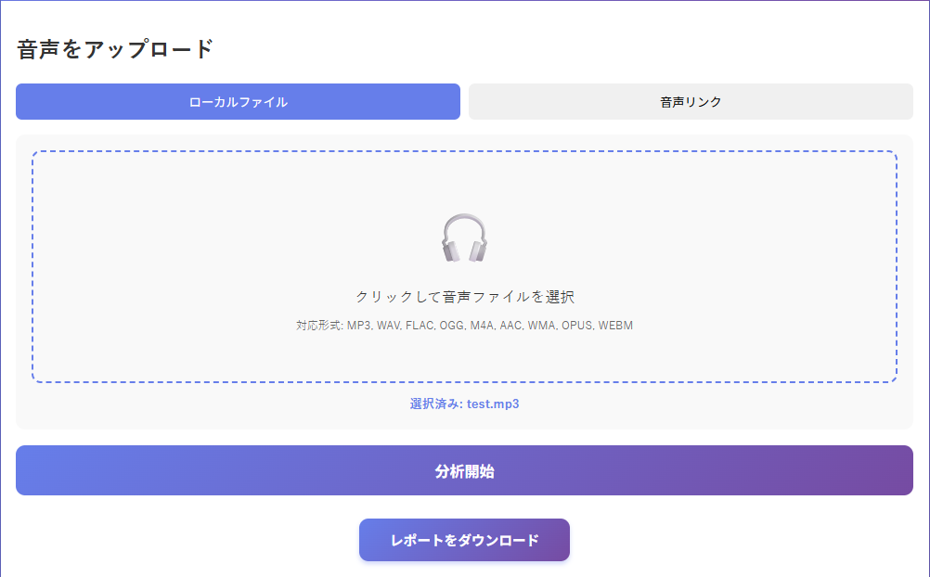Viewport: 930px width, 577px height.
Task: Click the supported formats text line
Action: click(x=464, y=325)
